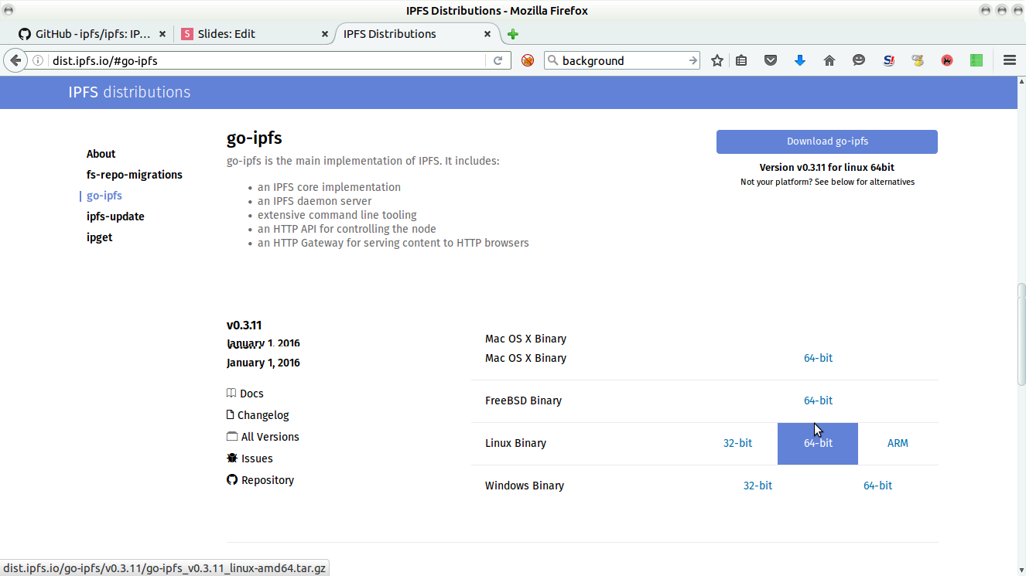Click the v0.3.11 version label
Screen dimensions: 1026x576
tap(244, 325)
